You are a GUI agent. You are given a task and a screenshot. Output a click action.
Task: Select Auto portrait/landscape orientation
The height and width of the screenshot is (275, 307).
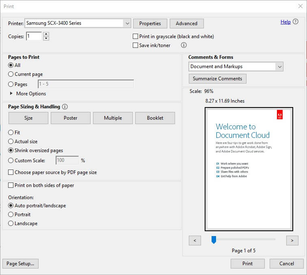[11, 206]
